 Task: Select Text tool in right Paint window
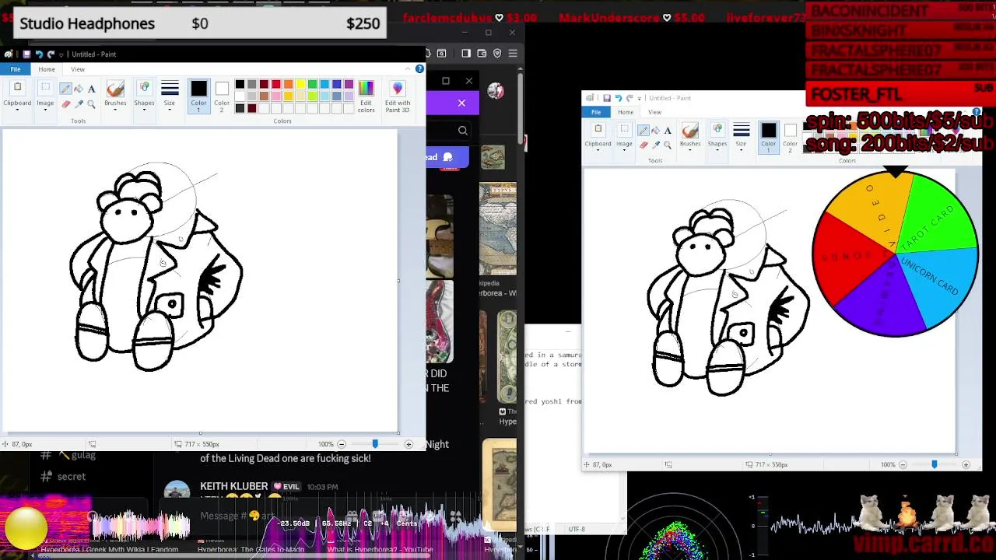668,130
